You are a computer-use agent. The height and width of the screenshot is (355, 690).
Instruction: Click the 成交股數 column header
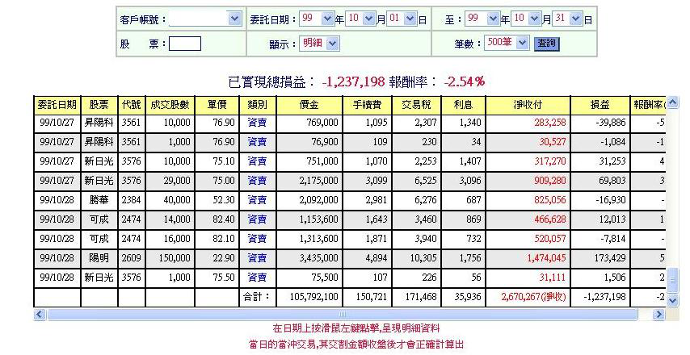tap(170, 105)
